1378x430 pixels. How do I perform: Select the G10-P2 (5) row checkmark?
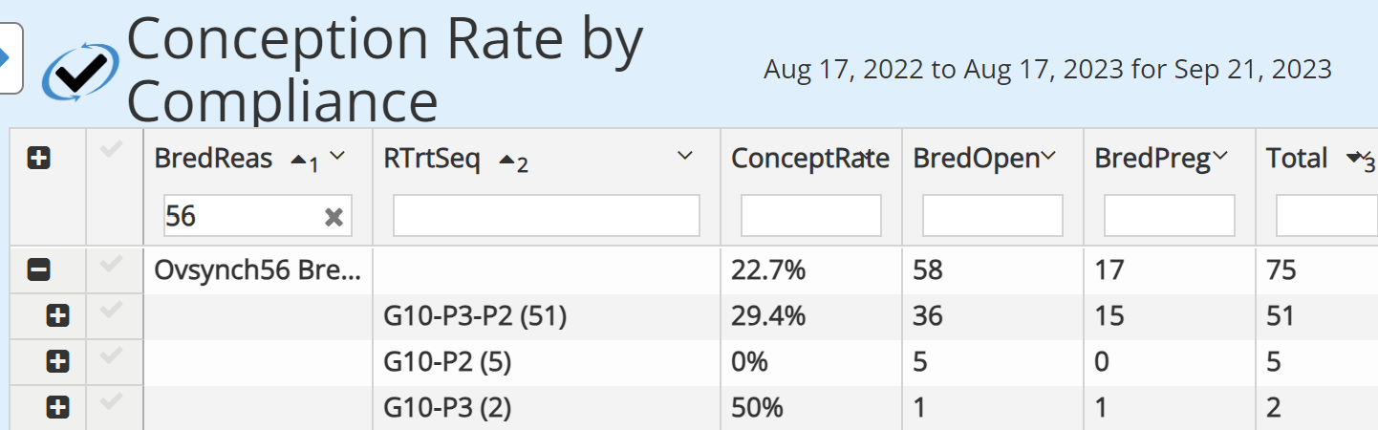[111, 356]
